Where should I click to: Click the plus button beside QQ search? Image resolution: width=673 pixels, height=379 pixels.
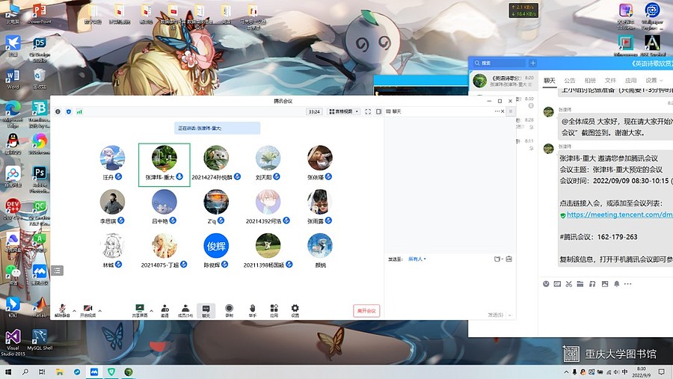click(x=532, y=63)
